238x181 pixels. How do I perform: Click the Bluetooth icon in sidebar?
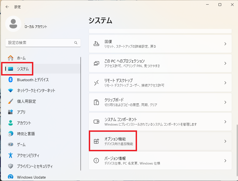[x=11, y=80]
